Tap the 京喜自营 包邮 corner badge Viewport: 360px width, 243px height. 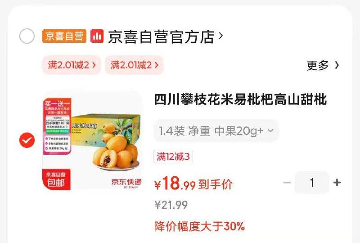pos(56,180)
